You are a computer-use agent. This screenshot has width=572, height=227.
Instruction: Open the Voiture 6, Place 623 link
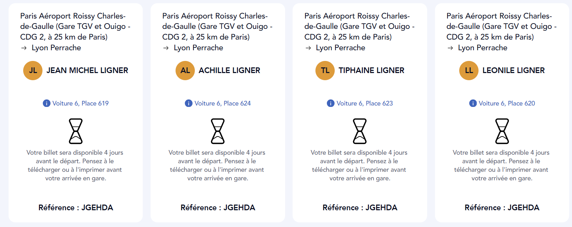tap(364, 103)
